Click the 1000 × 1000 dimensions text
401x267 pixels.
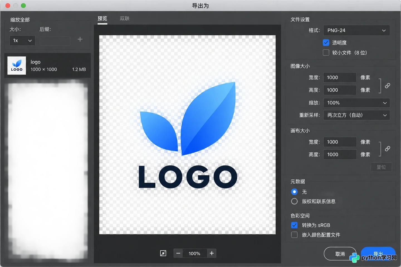point(44,69)
